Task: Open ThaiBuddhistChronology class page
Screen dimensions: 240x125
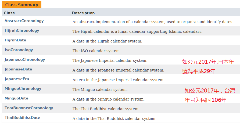Action: click(29, 108)
